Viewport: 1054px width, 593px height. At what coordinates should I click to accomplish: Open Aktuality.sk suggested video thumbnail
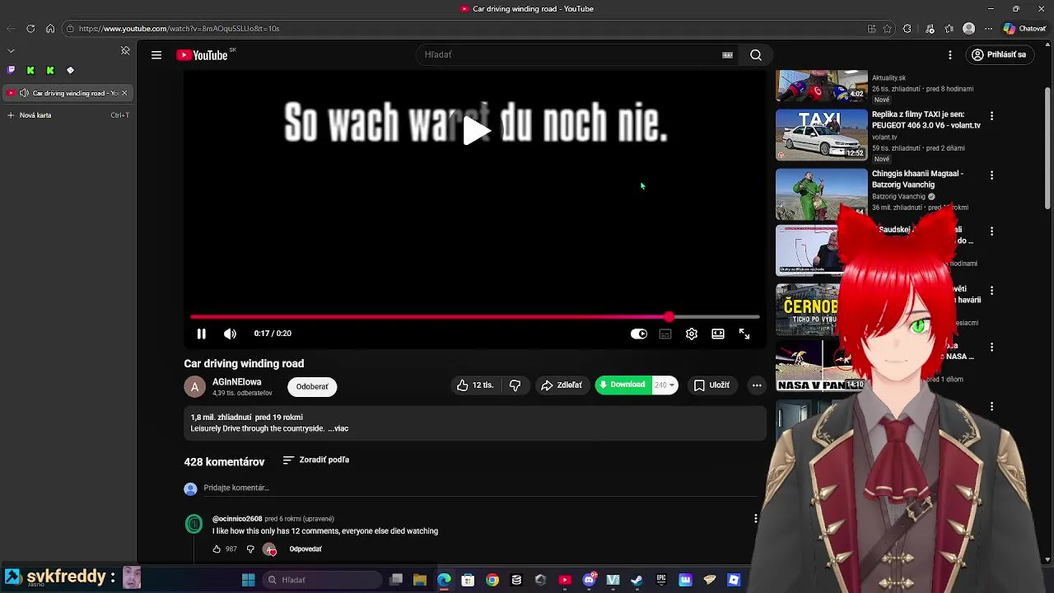tap(822, 86)
